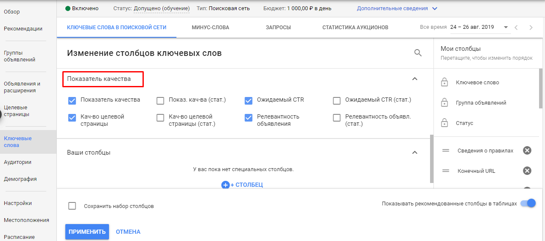Image resolution: width=545 pixels, height=241 pixels.
Task: Click the search magnifier icon
Action: [418, 53]
